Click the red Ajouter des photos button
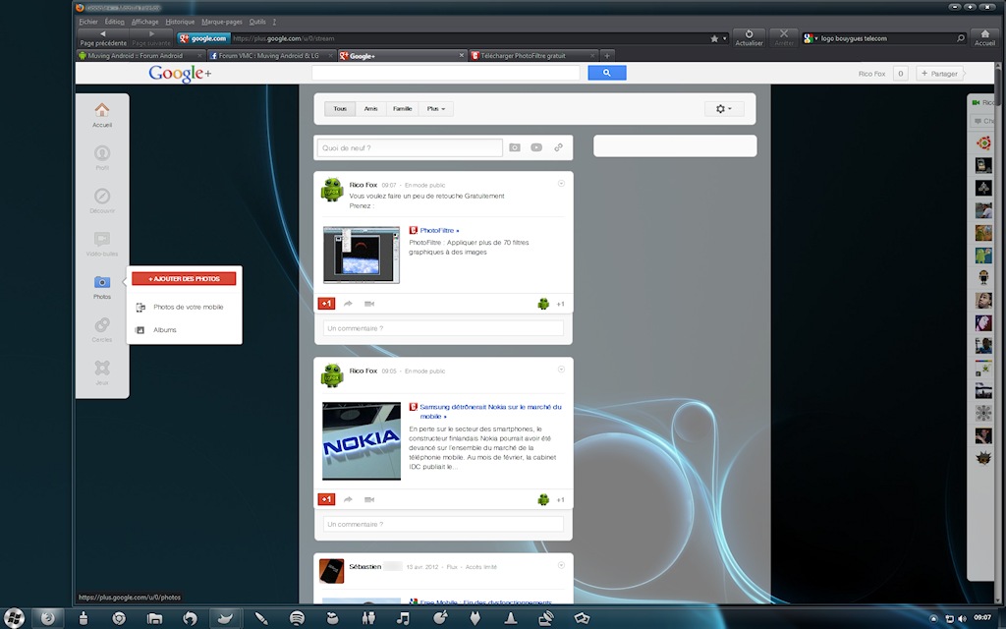1006x629 pixels. coord(184,278)
